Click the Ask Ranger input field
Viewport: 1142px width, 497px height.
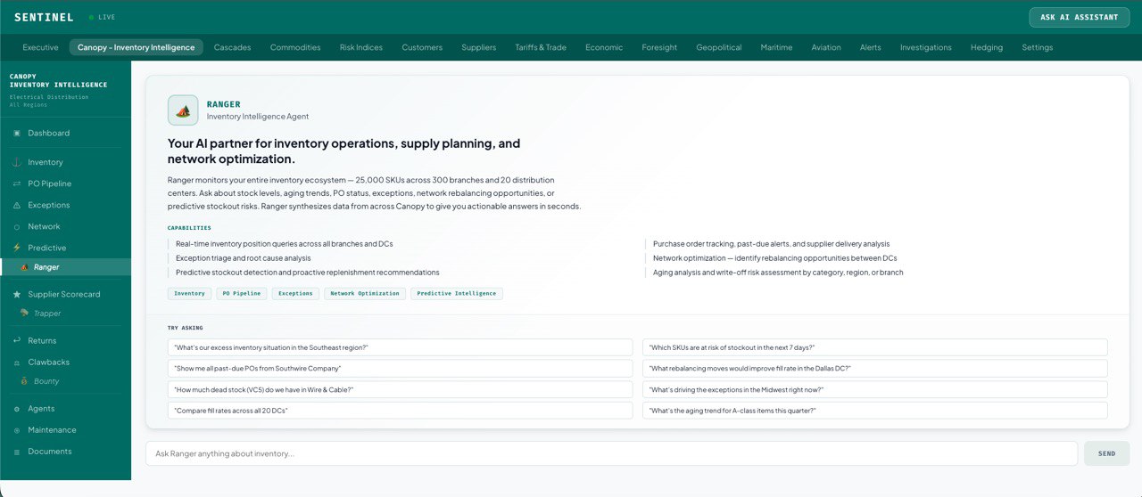tap(611, 453)
